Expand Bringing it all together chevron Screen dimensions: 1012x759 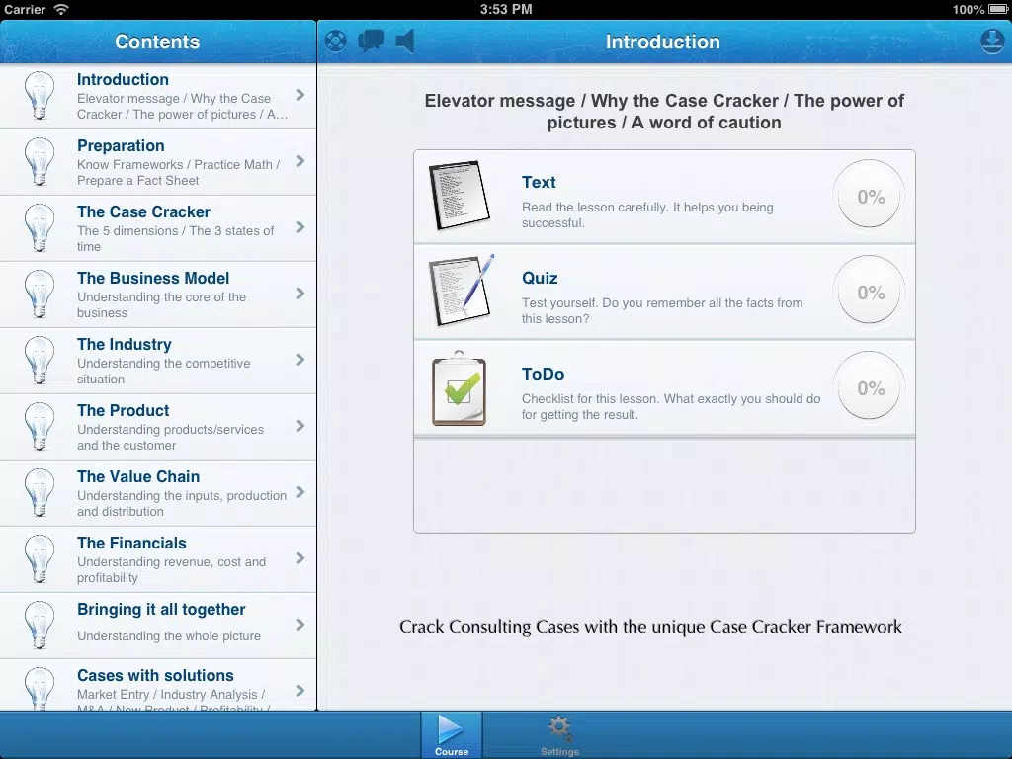pyautogui.click(x=300, y=625)
